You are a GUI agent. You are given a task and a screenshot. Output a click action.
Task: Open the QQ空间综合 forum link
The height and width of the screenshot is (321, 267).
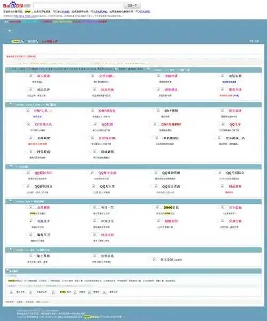[235, 173]
